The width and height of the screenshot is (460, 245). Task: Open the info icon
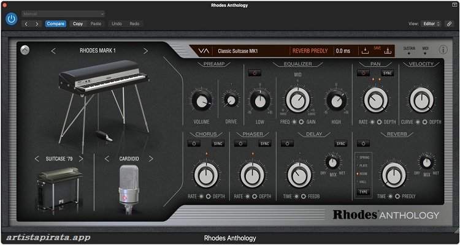443,50
